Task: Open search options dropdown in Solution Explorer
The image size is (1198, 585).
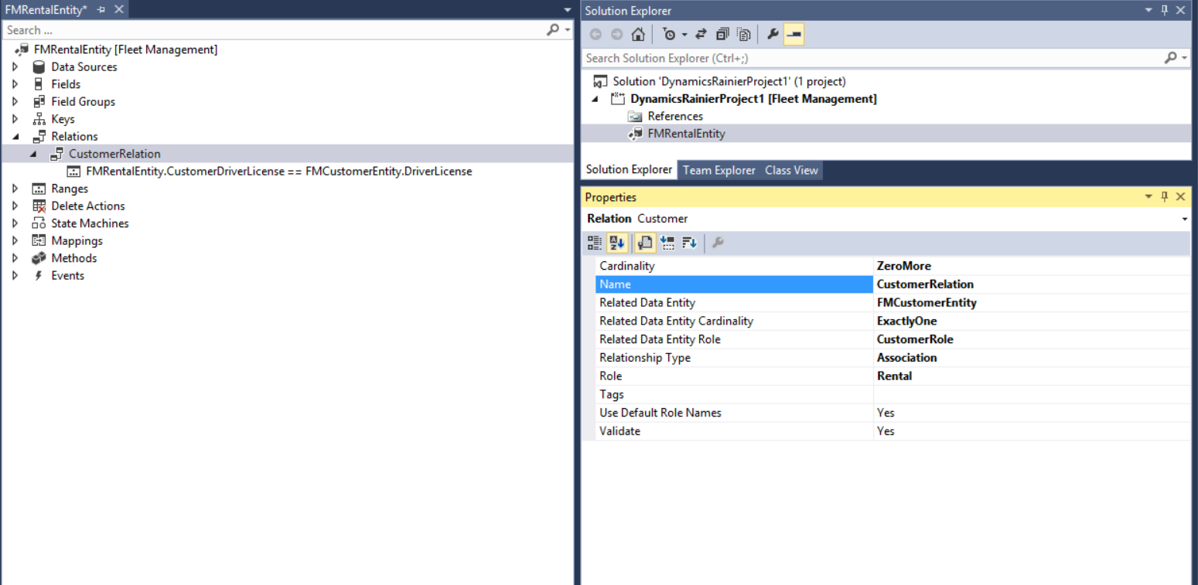Action: (x=1184, y=59)
